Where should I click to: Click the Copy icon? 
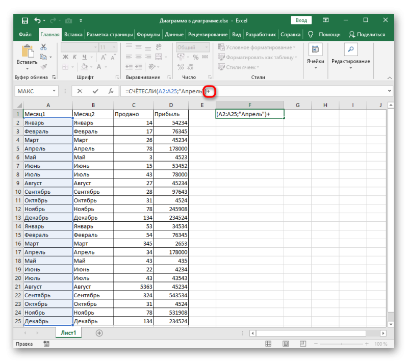(43, 57)
